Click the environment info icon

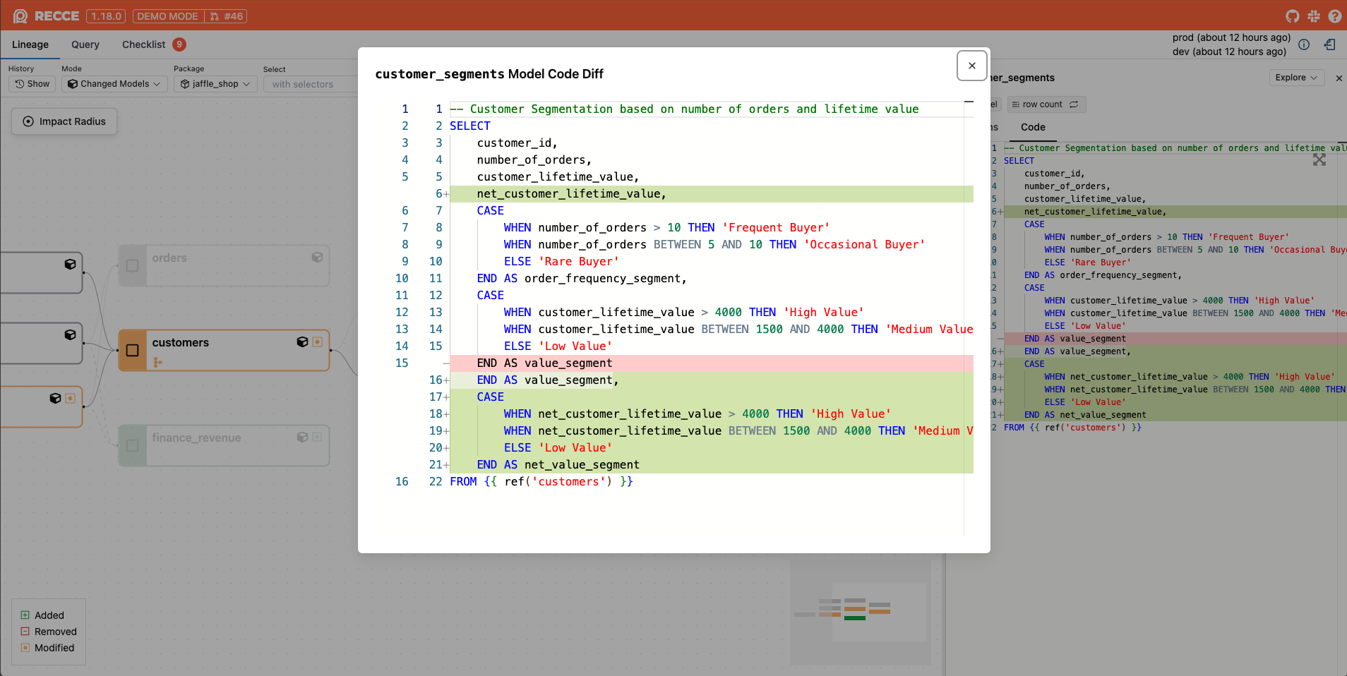[1304, 44]
